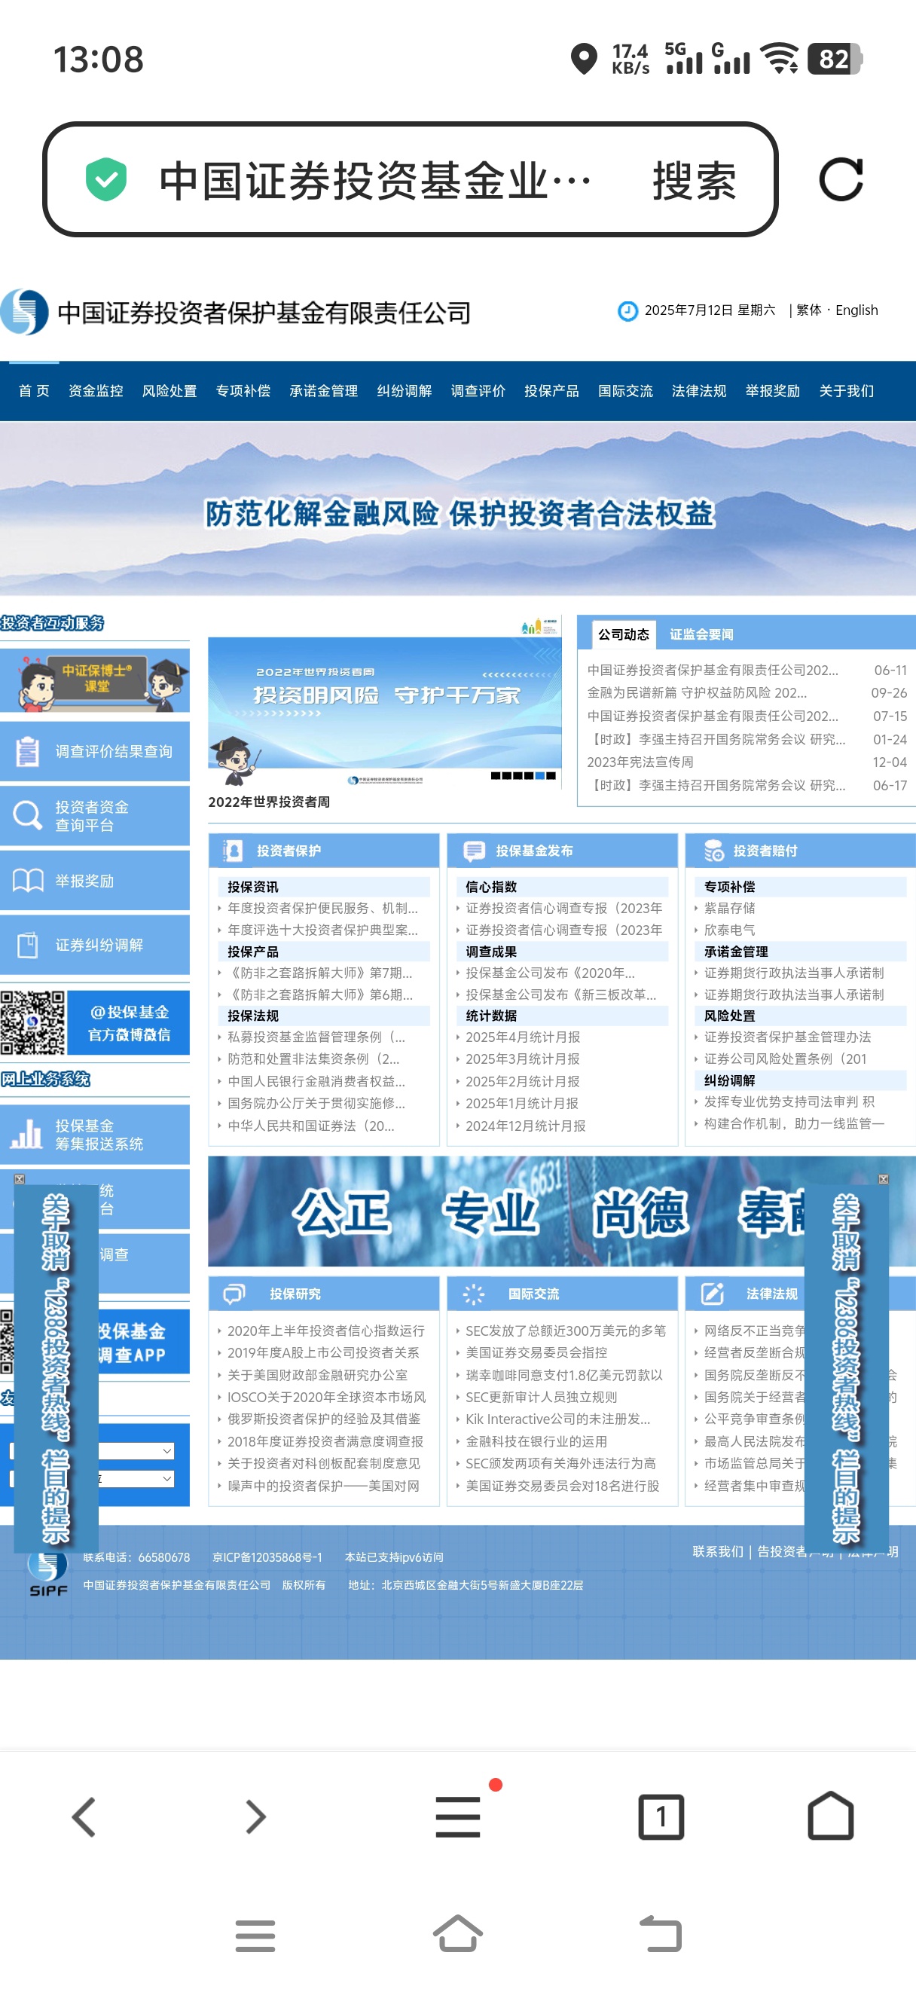Open 证券纠纷调解 sidebar button
Screen dimensions: 916x1989
(x=95, y=945)
